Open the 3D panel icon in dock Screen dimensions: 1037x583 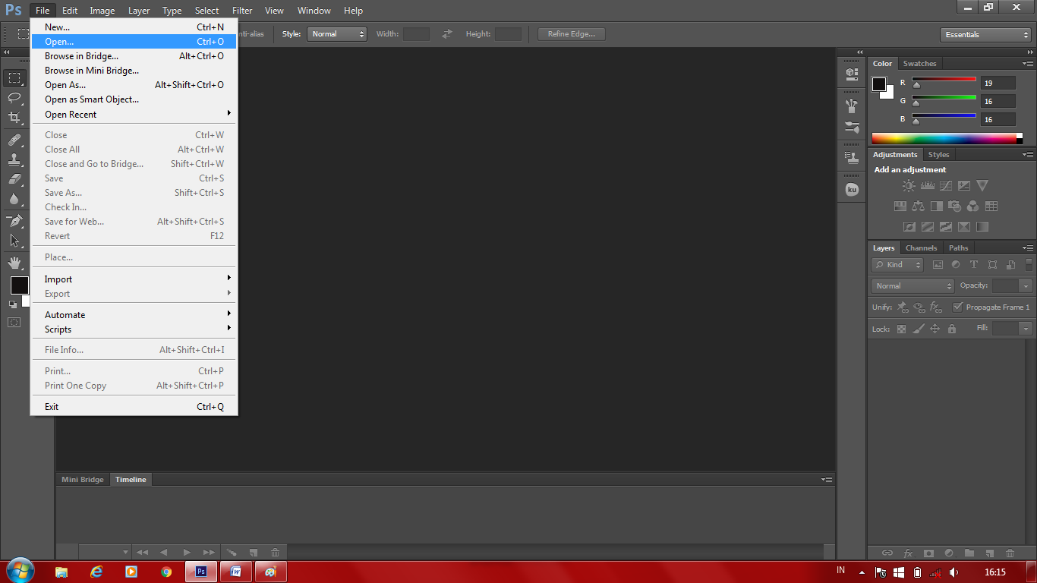(852, 74)
